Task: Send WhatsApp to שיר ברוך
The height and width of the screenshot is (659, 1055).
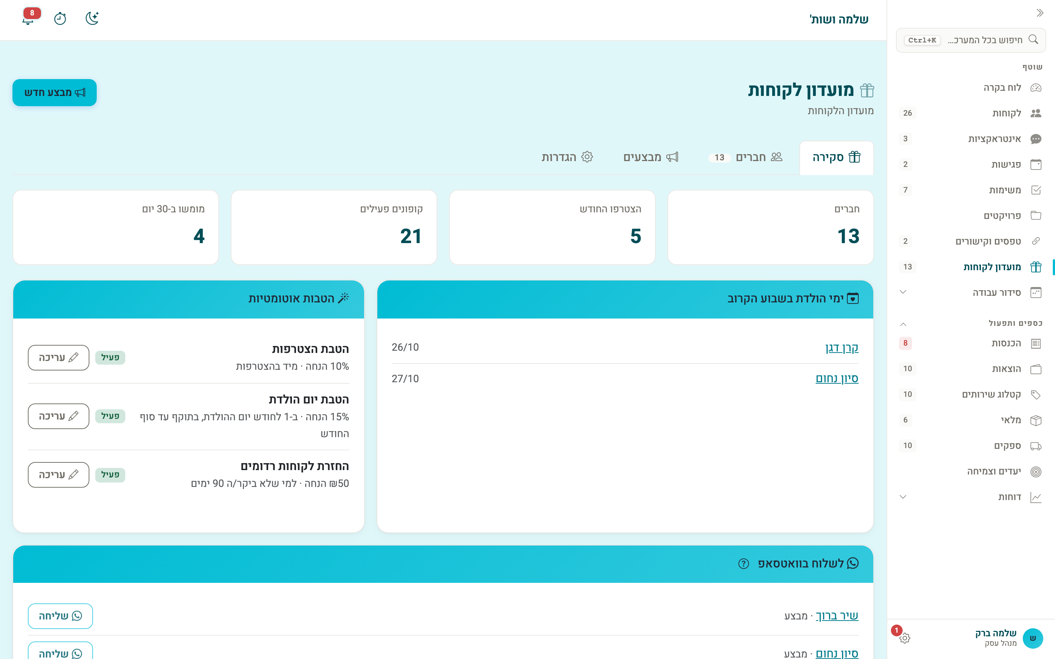Action: (60, 616)
